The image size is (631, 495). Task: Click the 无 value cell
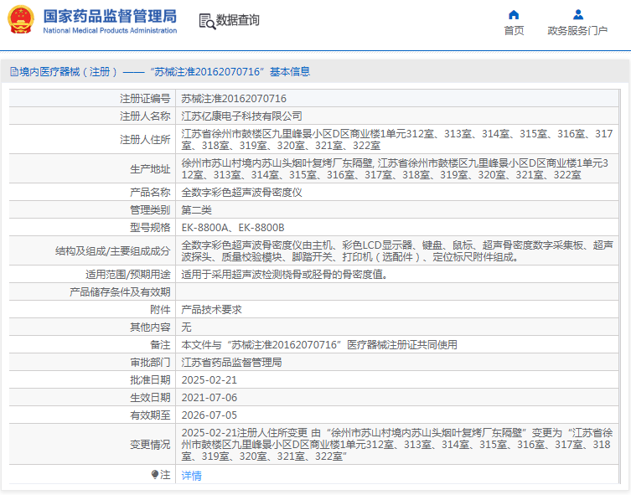tap(397, 327)
